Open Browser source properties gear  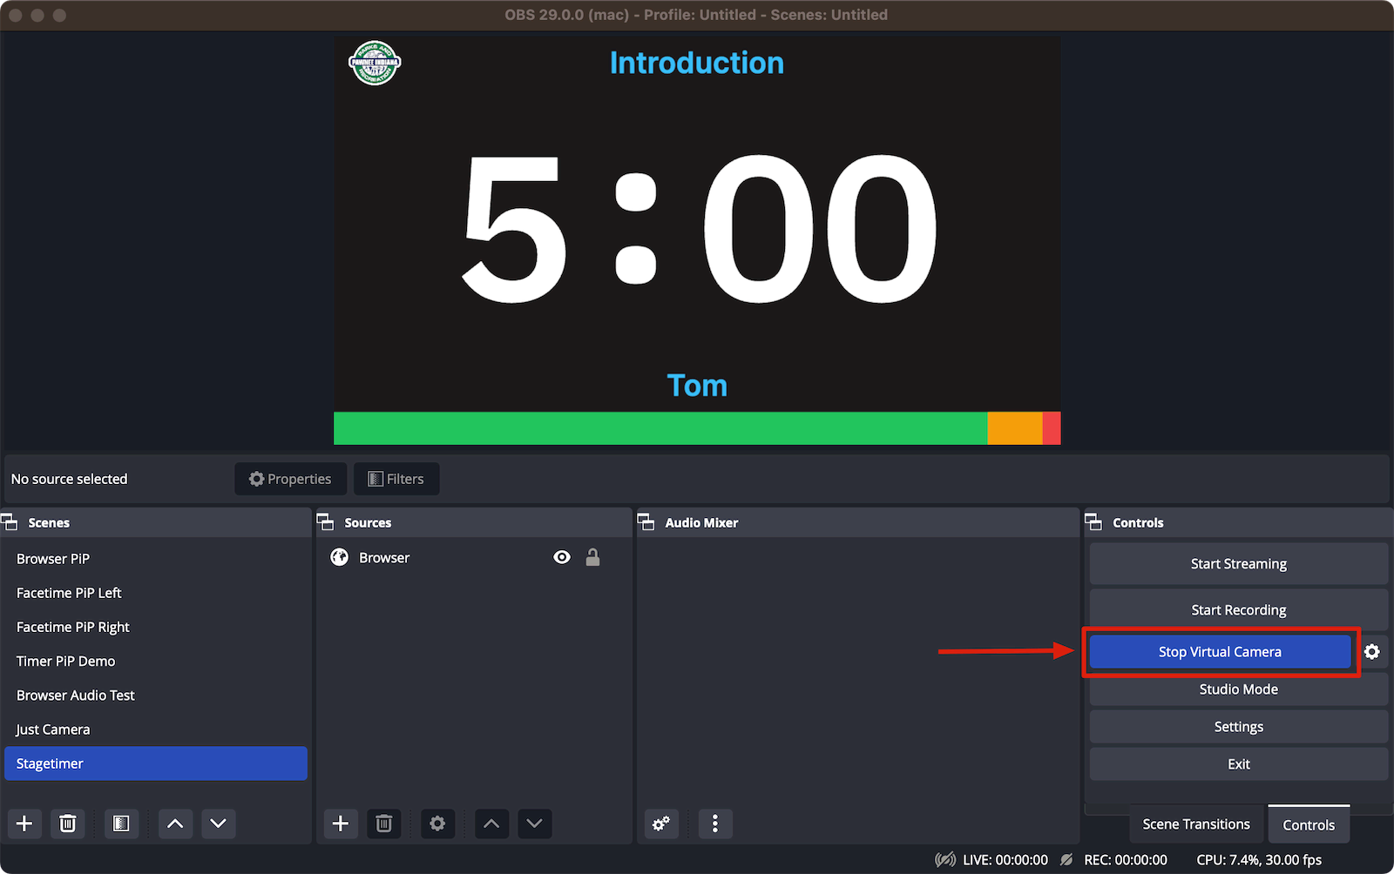[437, 824]
